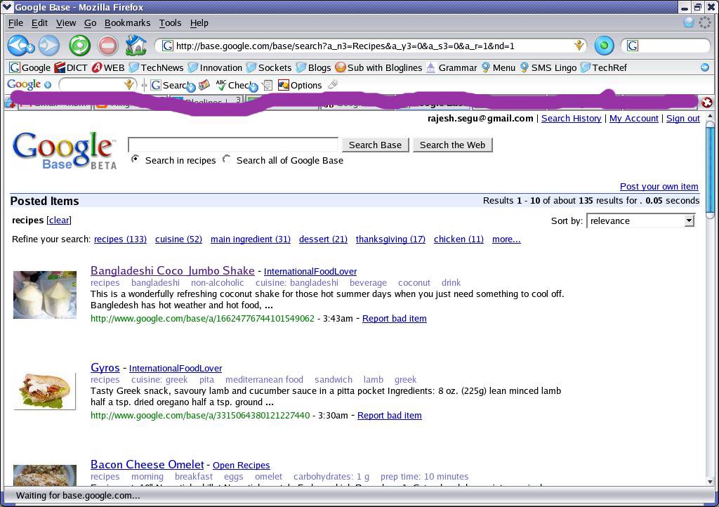The image size is (719, 507).
Task: Click the Search Base button
Action: coord(375,145)
